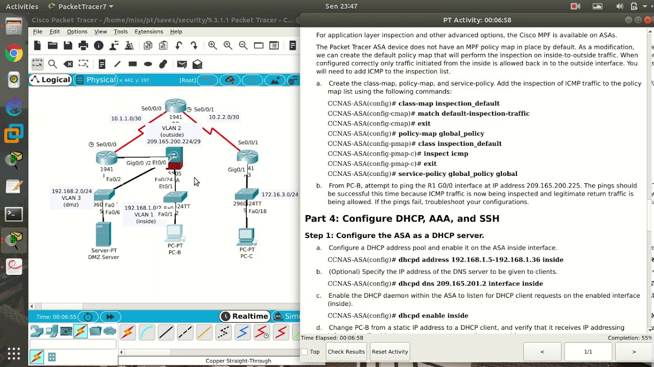Screen dimensions: 654x367
Task: Zoom in on the workspace
Action: (x=213, y=46)
